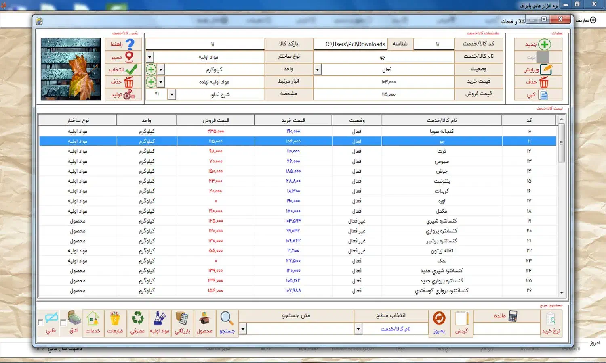Click the 'مسیر' red location pin icon

[129, 57]
